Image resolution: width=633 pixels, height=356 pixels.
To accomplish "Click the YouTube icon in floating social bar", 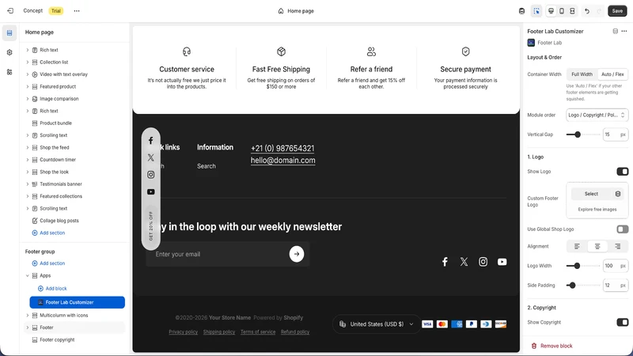I will [150, 191].
